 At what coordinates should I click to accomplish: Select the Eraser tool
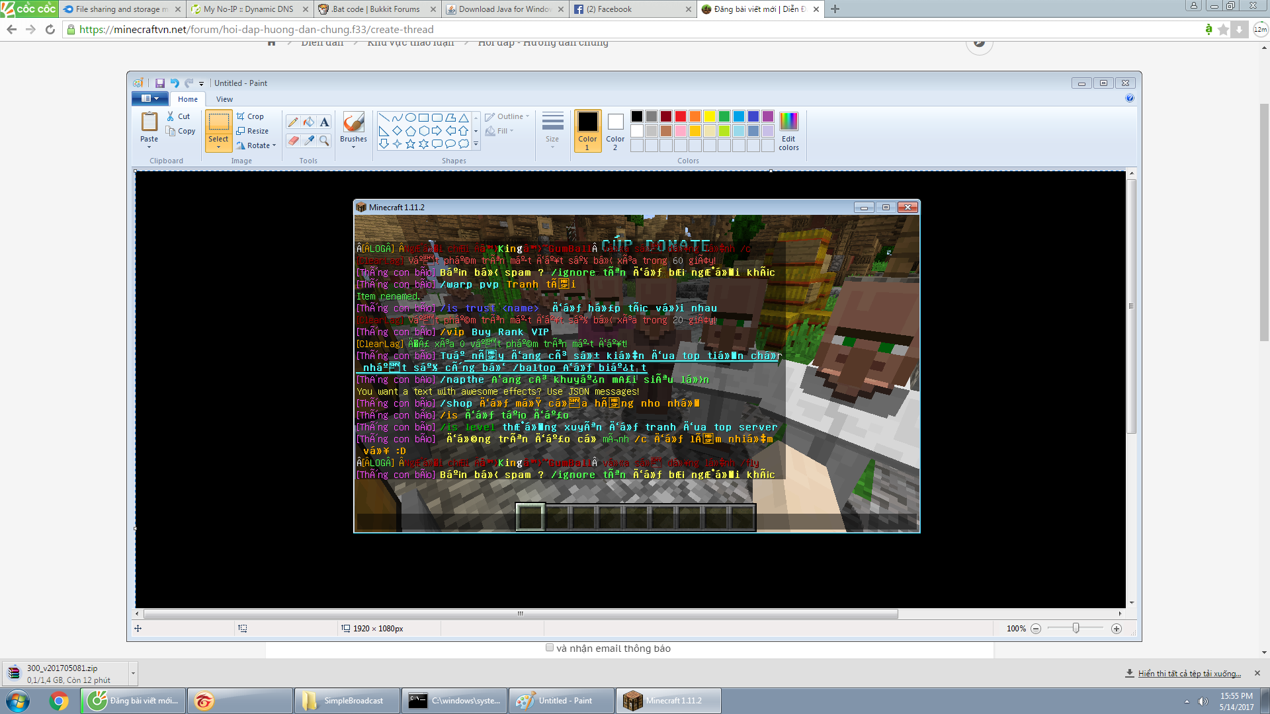pyautogui.click(x=293, y=140)
